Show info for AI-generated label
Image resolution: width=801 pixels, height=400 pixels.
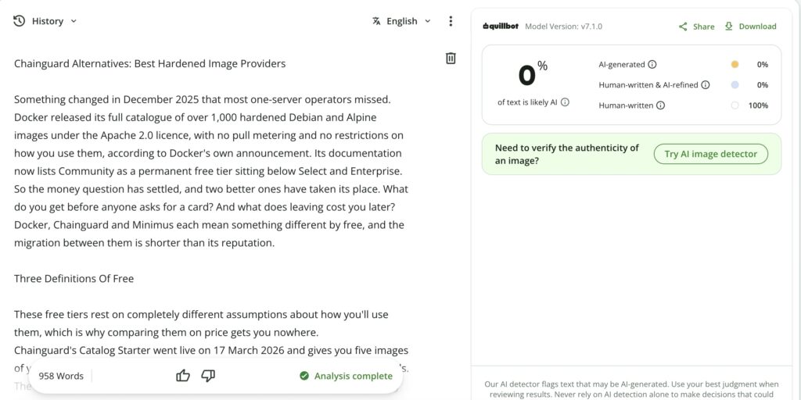pos(652,65)
